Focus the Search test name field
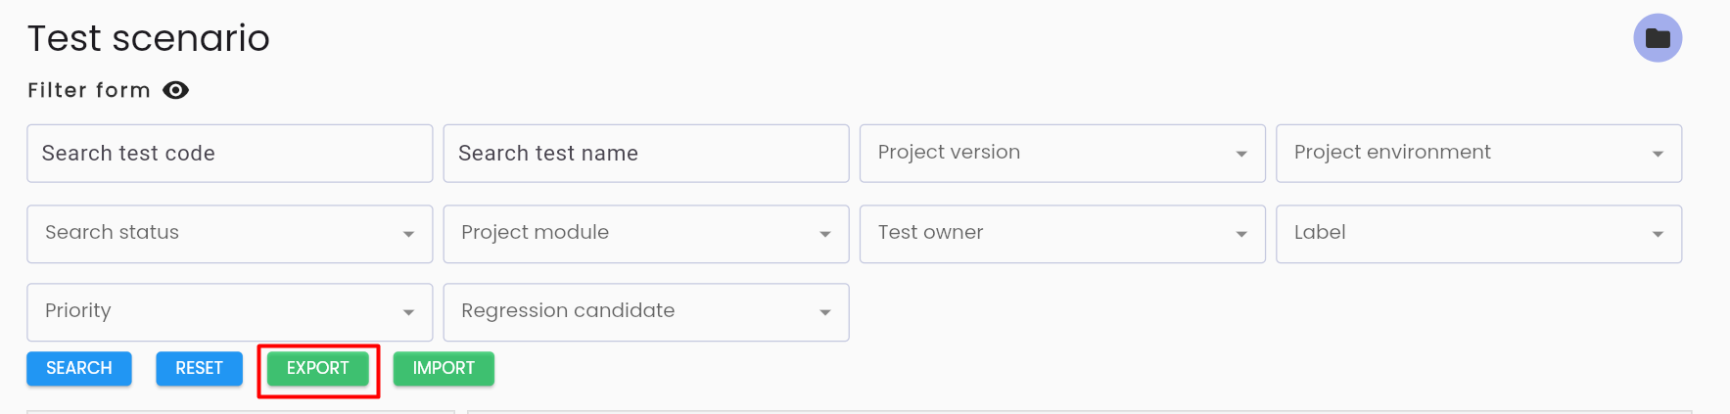Image resolution: width=1730 pixels, height=414 pixels. (646, 153)
